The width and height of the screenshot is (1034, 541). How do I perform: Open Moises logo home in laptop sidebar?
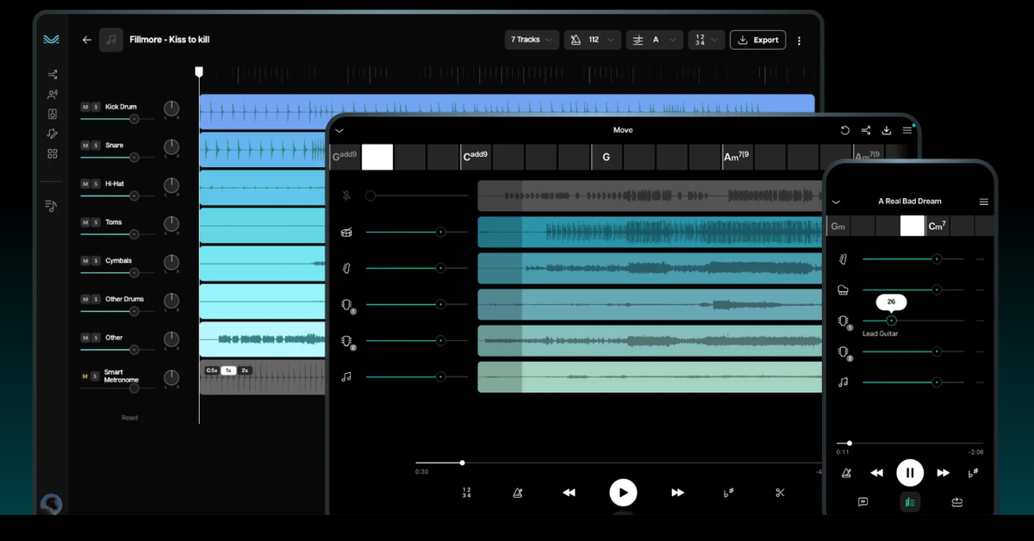[52, 40]
